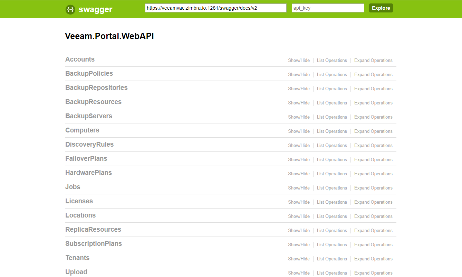462x277 pixels.
Task: Toggle Show/Hide for BackupPolicies
Action: pyautogui.click(x=299, y=75)
